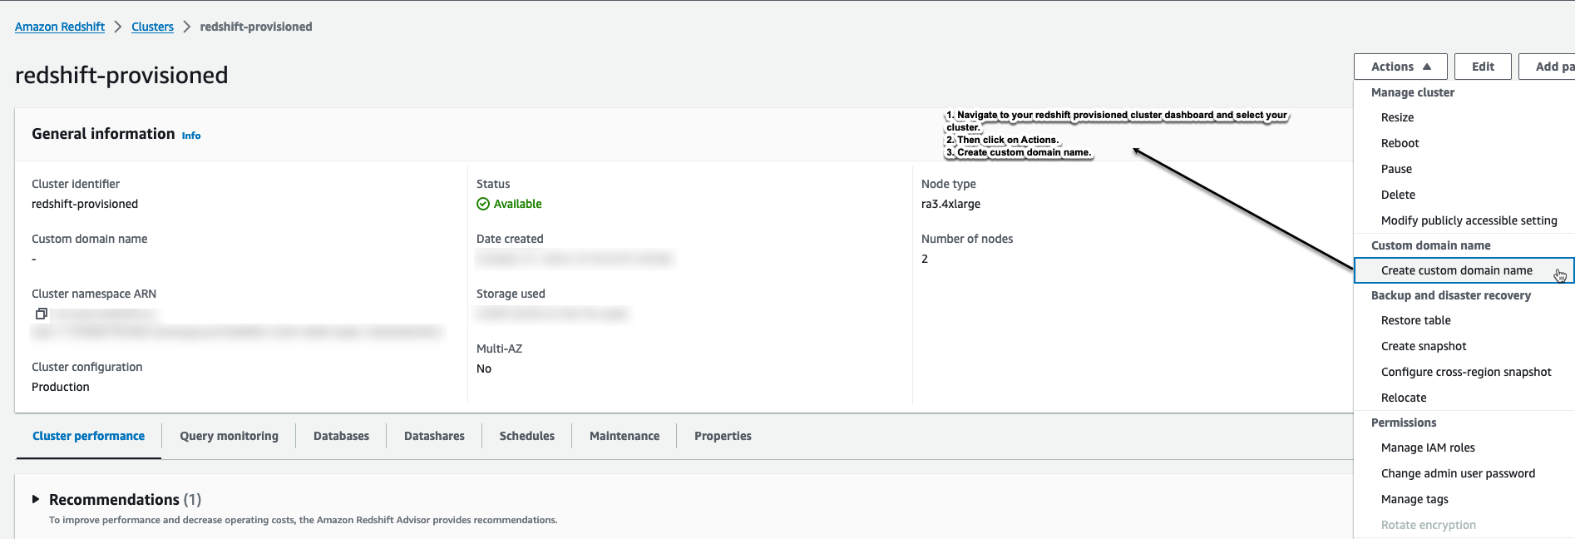Open the Datashares tab
This screenshot has width=1575, height=539.
[x=434, y=436]
